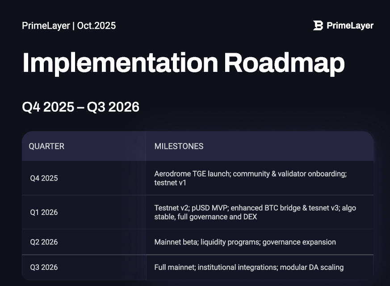Viewport: 390px width, 286px height.
Task: Click the 'Mainnet beta; liquidity programs' milestone
Action: pos(245,242)
